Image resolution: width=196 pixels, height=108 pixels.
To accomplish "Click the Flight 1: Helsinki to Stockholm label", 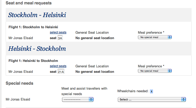I will pos(33,61).
